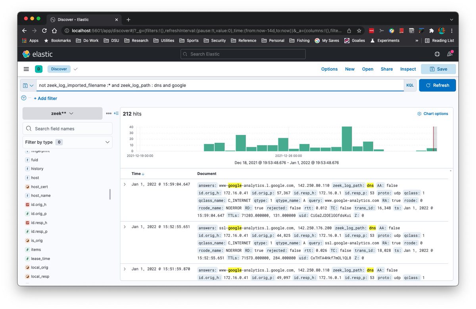Open the Options menu in the toolbar
The image size is (476, 309).
tap(329, 69)
